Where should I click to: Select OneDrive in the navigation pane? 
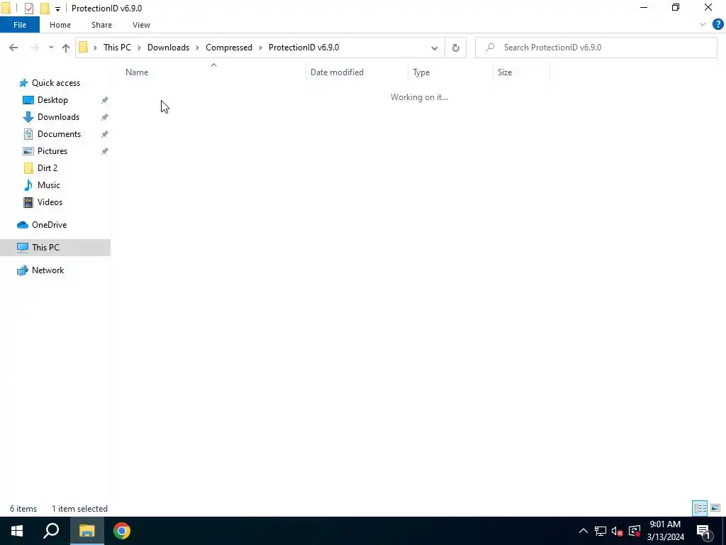49,225
